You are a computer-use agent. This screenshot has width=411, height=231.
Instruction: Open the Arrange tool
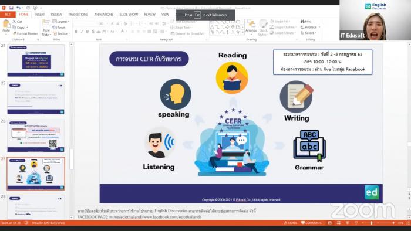point(251,26)
